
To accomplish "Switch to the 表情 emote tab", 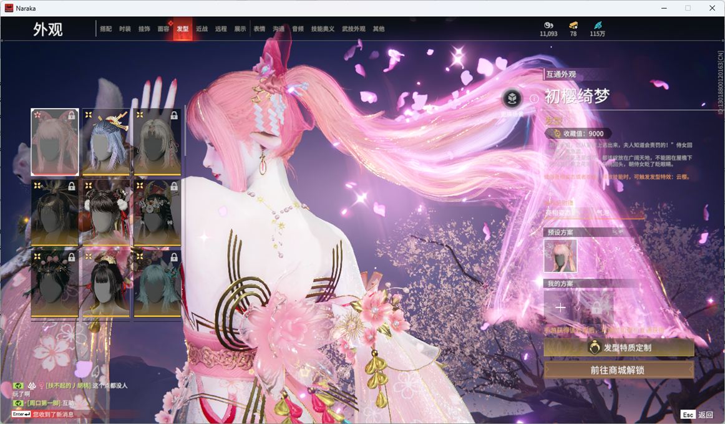I will (x=260, y=29).
